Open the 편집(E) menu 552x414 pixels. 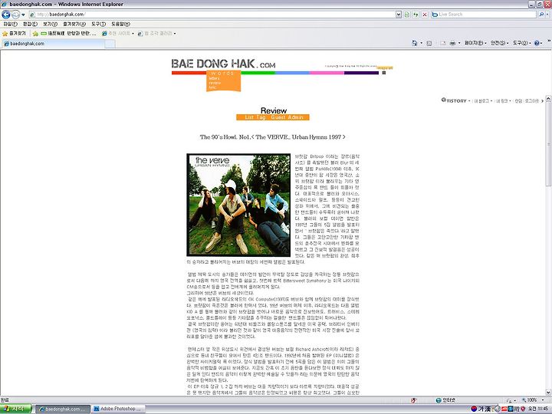click(30, 24)
